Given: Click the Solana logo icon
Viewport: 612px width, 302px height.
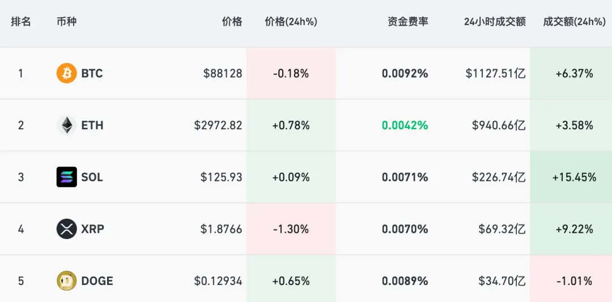Looking at the screenshot, I should pyautogui.click(x=66, y=177).
